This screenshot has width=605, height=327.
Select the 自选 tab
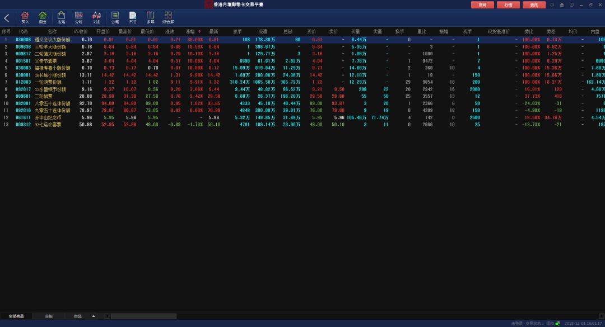(x=78, y=316)
